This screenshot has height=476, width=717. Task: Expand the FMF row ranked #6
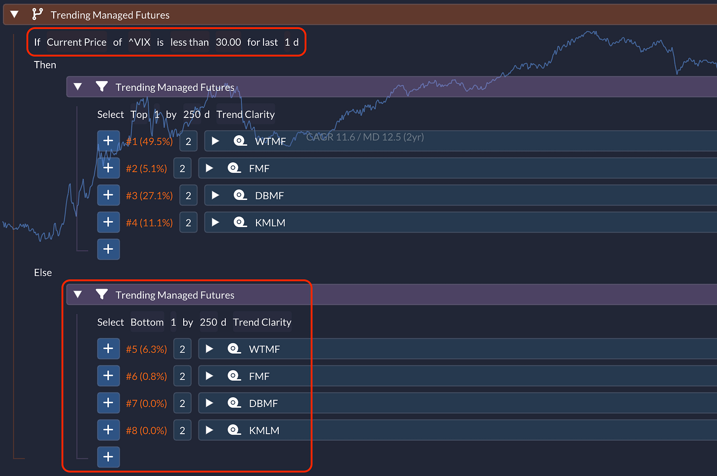(209, 376)
